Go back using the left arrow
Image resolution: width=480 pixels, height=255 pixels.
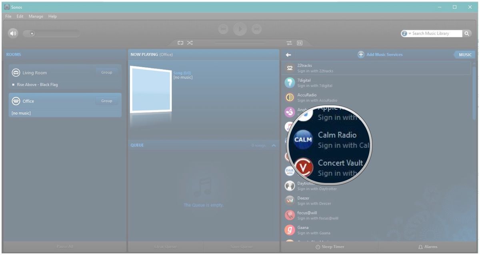(x=288, y=55)
